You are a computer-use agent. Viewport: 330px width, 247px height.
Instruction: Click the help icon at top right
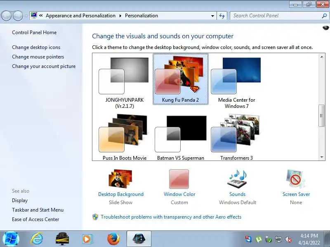(325, 28)
